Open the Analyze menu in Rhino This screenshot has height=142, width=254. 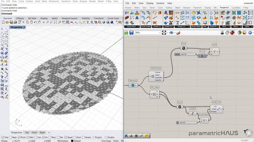pyautogui.click(x=83, y=1)
